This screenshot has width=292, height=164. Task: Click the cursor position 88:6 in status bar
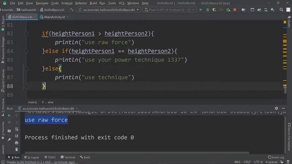pos(237,162)
